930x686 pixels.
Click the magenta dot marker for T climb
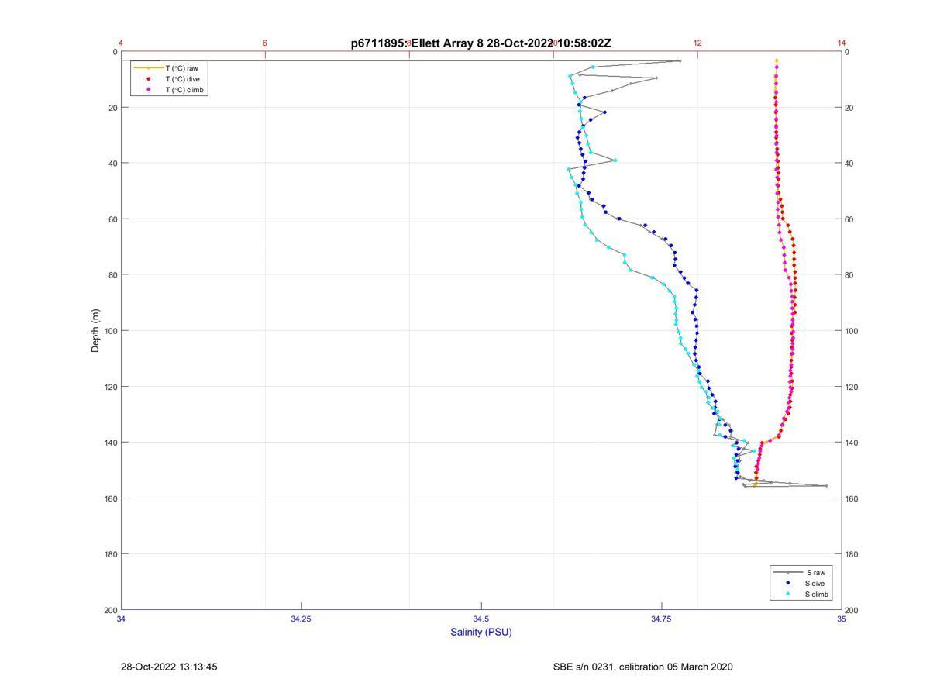click(x=148, y=90)
